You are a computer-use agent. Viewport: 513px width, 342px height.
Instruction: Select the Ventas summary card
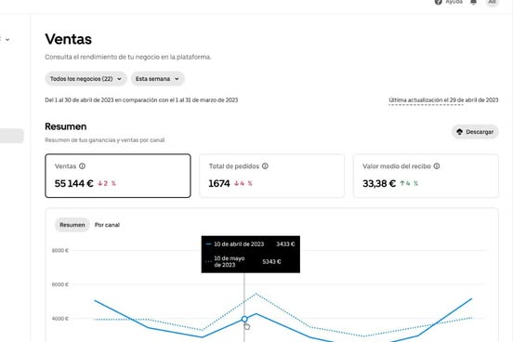coord(118,176)
